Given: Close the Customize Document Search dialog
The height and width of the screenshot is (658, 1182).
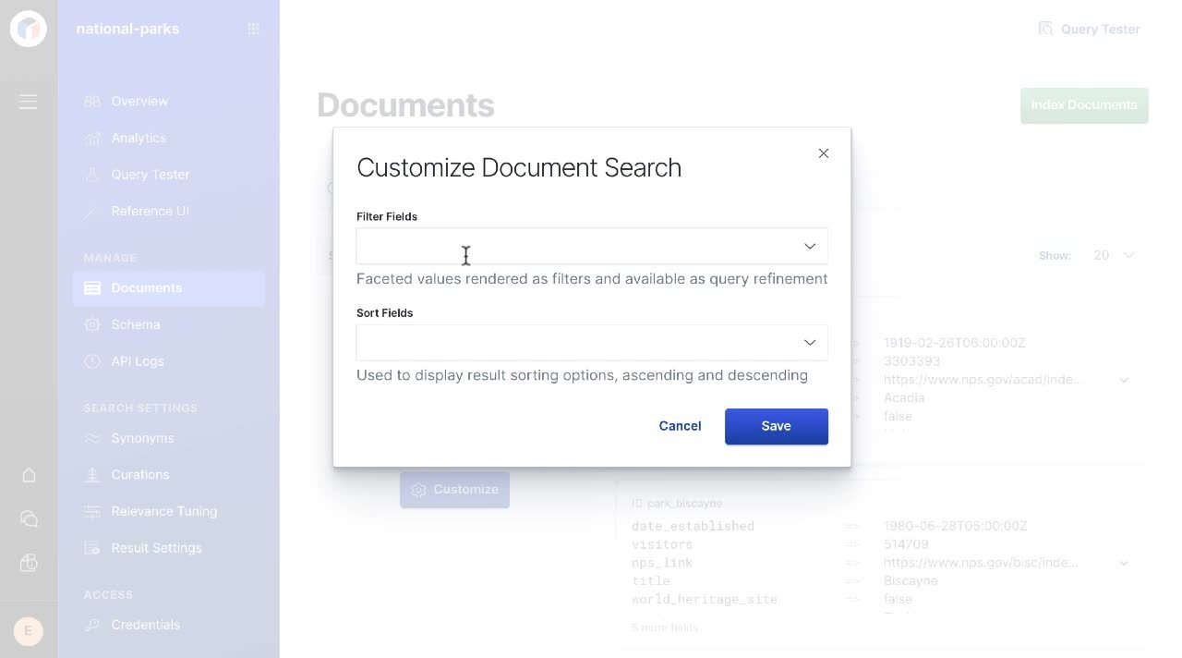Looking at the screenshot, I should click(824, 153).
